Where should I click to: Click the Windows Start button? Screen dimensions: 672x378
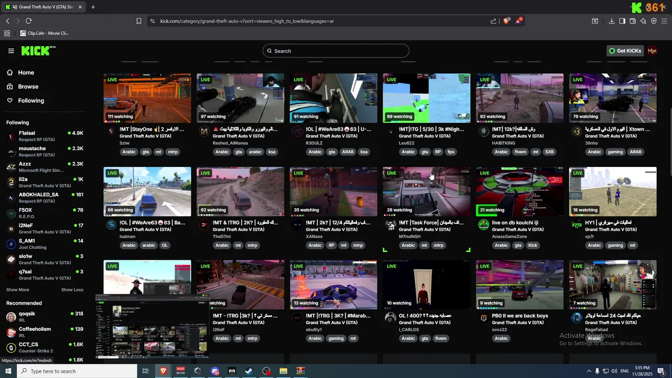8,371
